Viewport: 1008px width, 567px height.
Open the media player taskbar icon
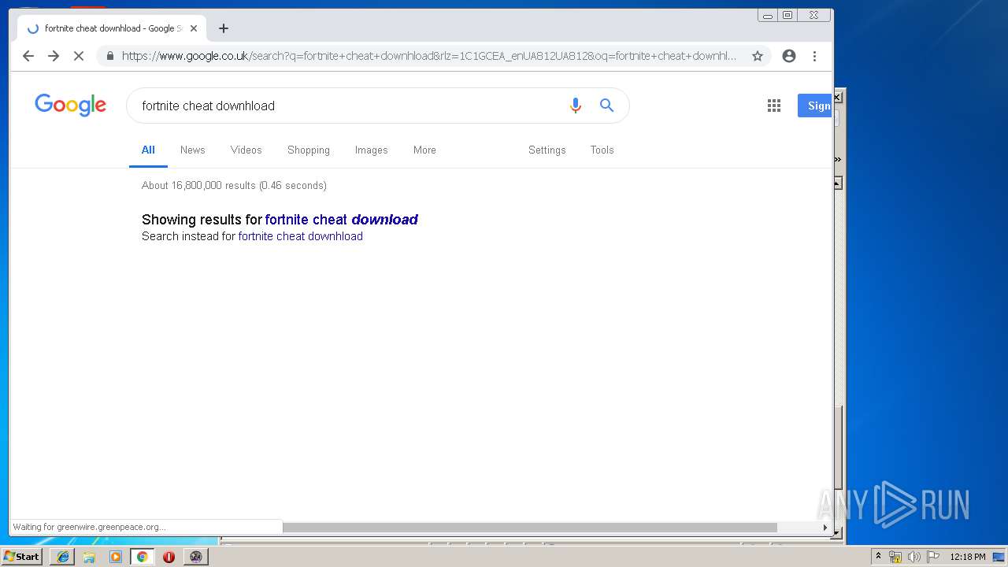click(x=116, y=557)
